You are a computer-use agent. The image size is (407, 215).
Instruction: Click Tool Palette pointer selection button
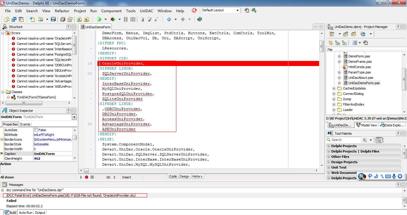pos(379,140)
